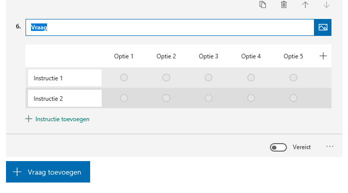Select Optie 5 radio for Instructie 1
This screenshot has width=348, height=193.
(293, 78)
